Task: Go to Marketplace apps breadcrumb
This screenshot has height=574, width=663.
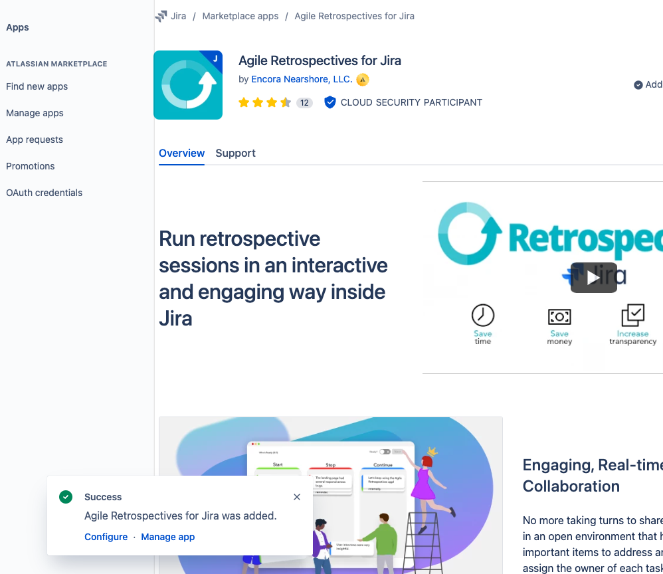Action: tap(240, 16)
